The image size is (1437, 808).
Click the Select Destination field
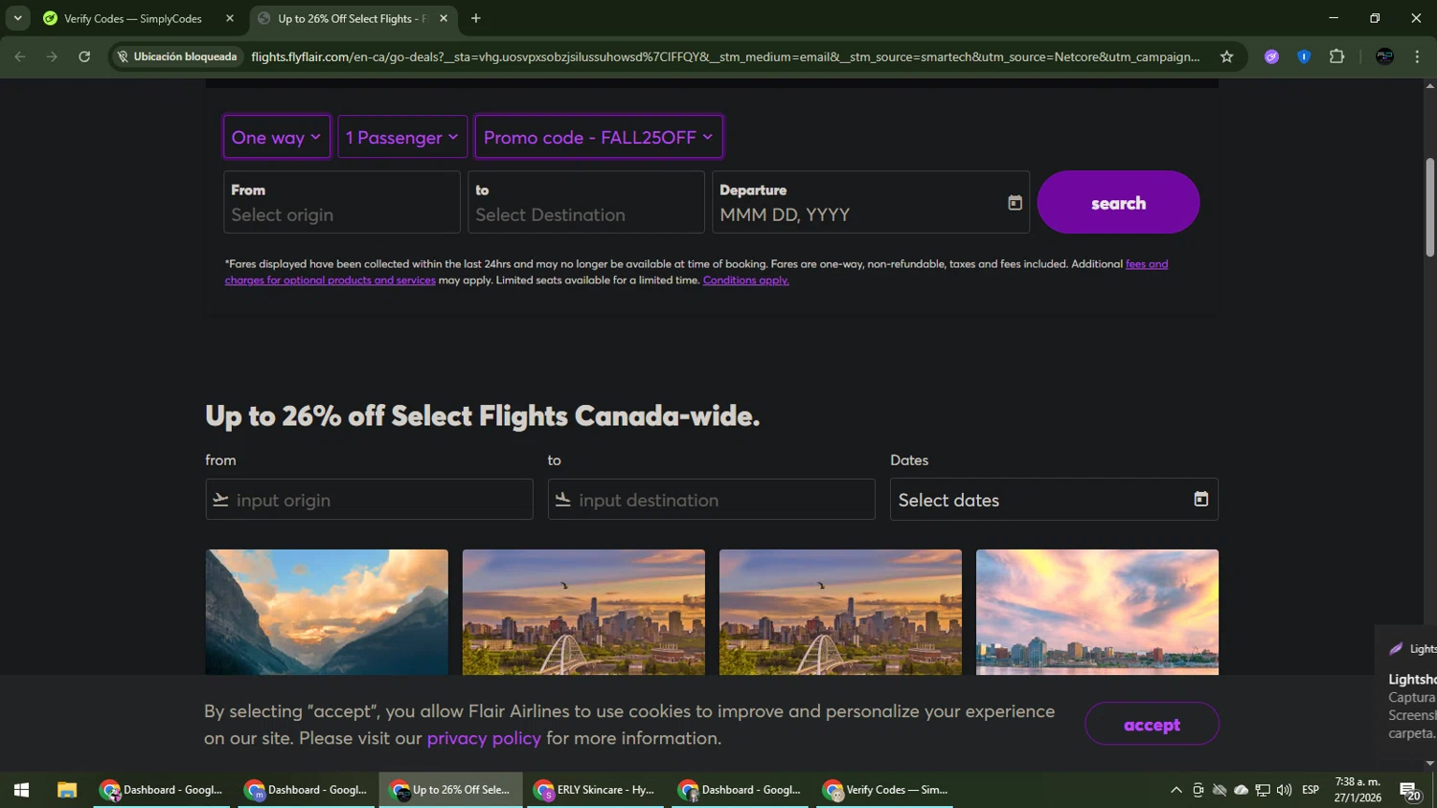pyautogui.click(x=586, y=202)
